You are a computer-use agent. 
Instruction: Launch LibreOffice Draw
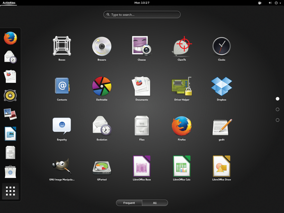tap(222, 166)
